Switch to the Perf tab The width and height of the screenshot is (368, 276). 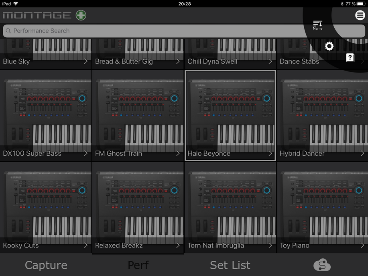138,265
